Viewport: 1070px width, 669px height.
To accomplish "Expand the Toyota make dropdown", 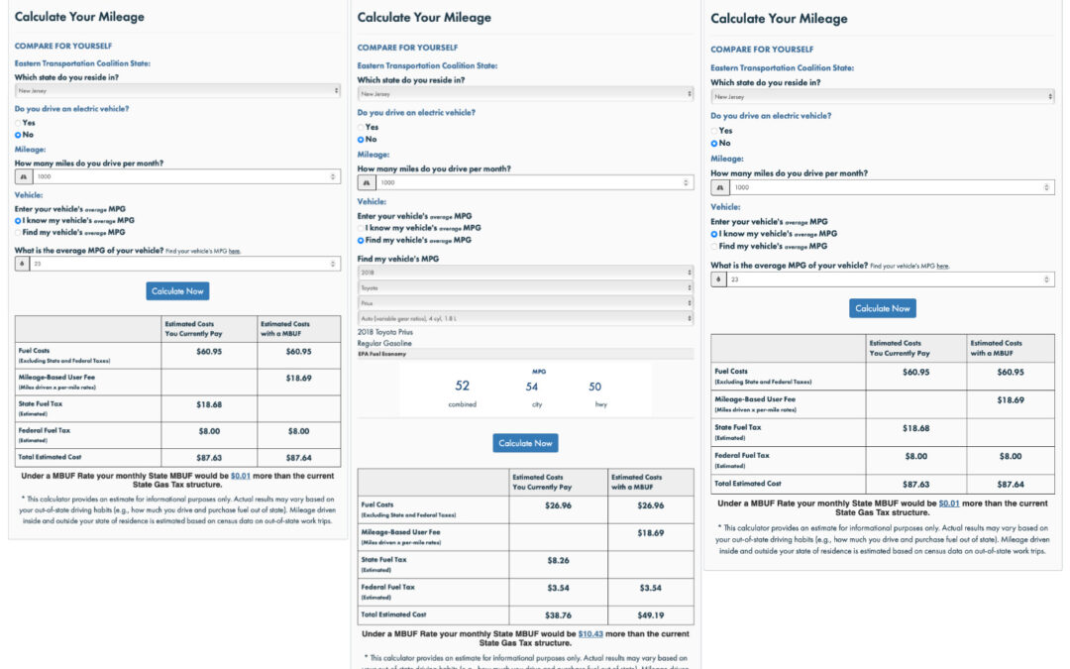I will click(525, 287).
